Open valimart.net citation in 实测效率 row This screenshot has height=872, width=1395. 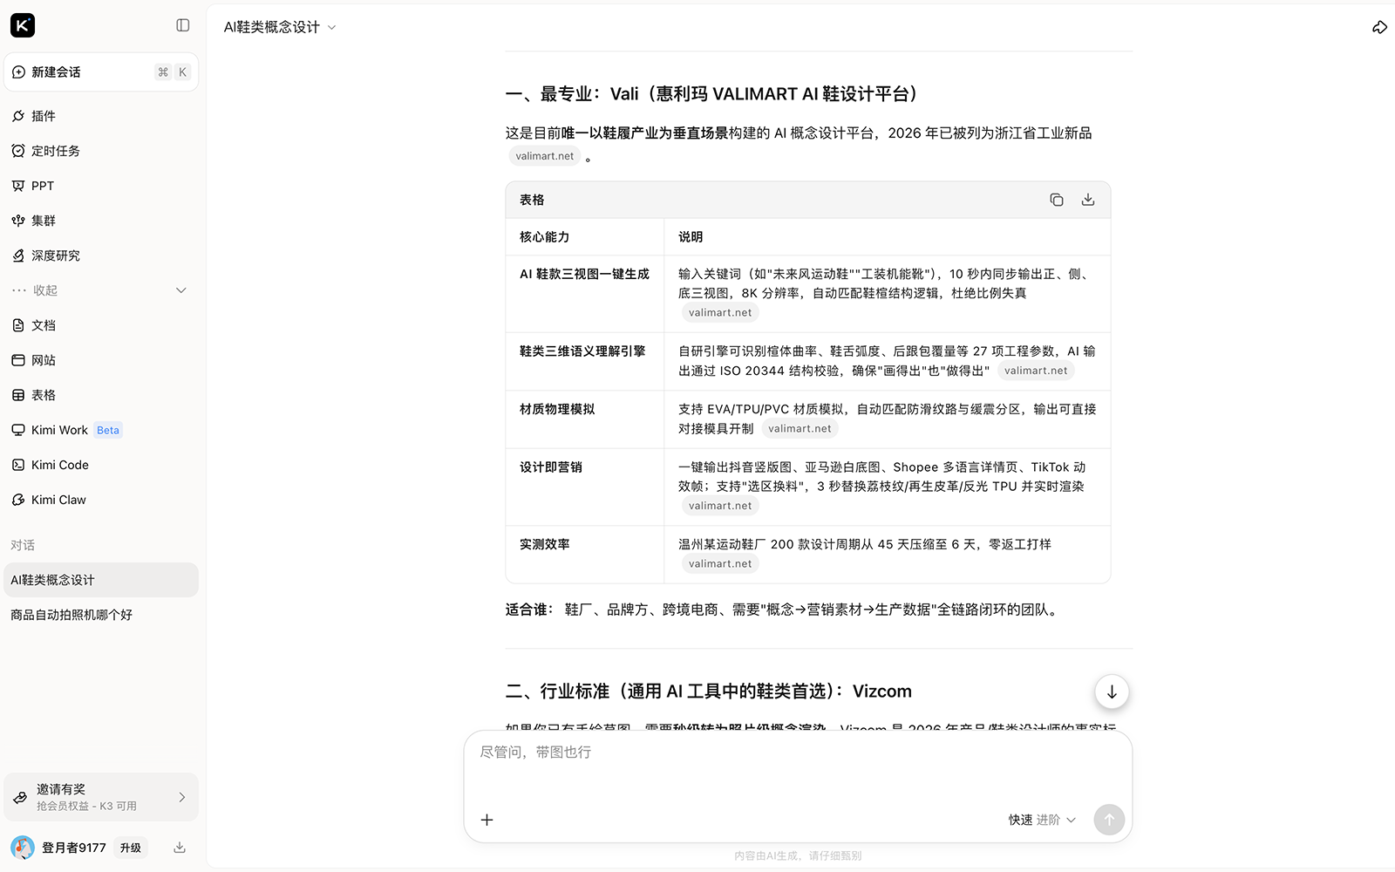tap(720, 564)
